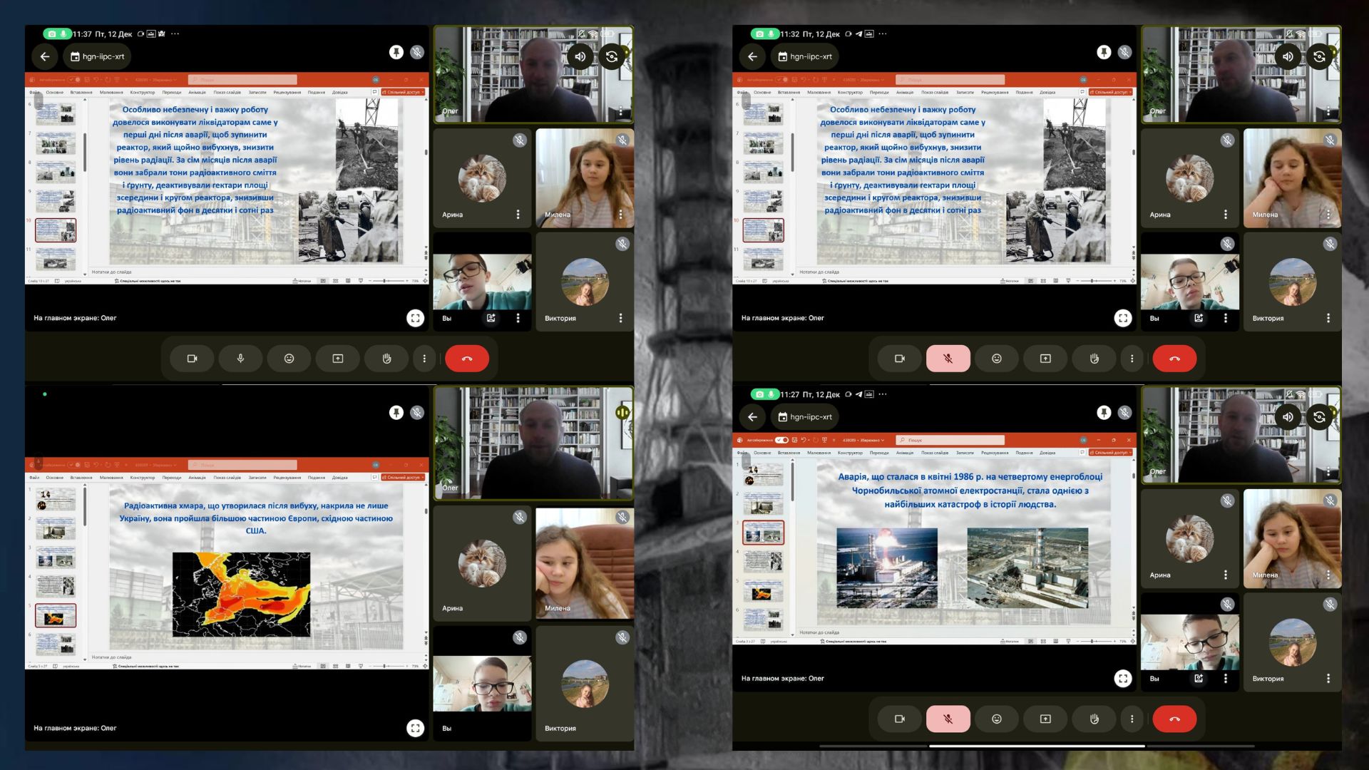Viewport: 1369px width, 770px height.
Task: Select slide 5 thumbnail in 11:27 slide panel
Action: click(x=763, y=591)
